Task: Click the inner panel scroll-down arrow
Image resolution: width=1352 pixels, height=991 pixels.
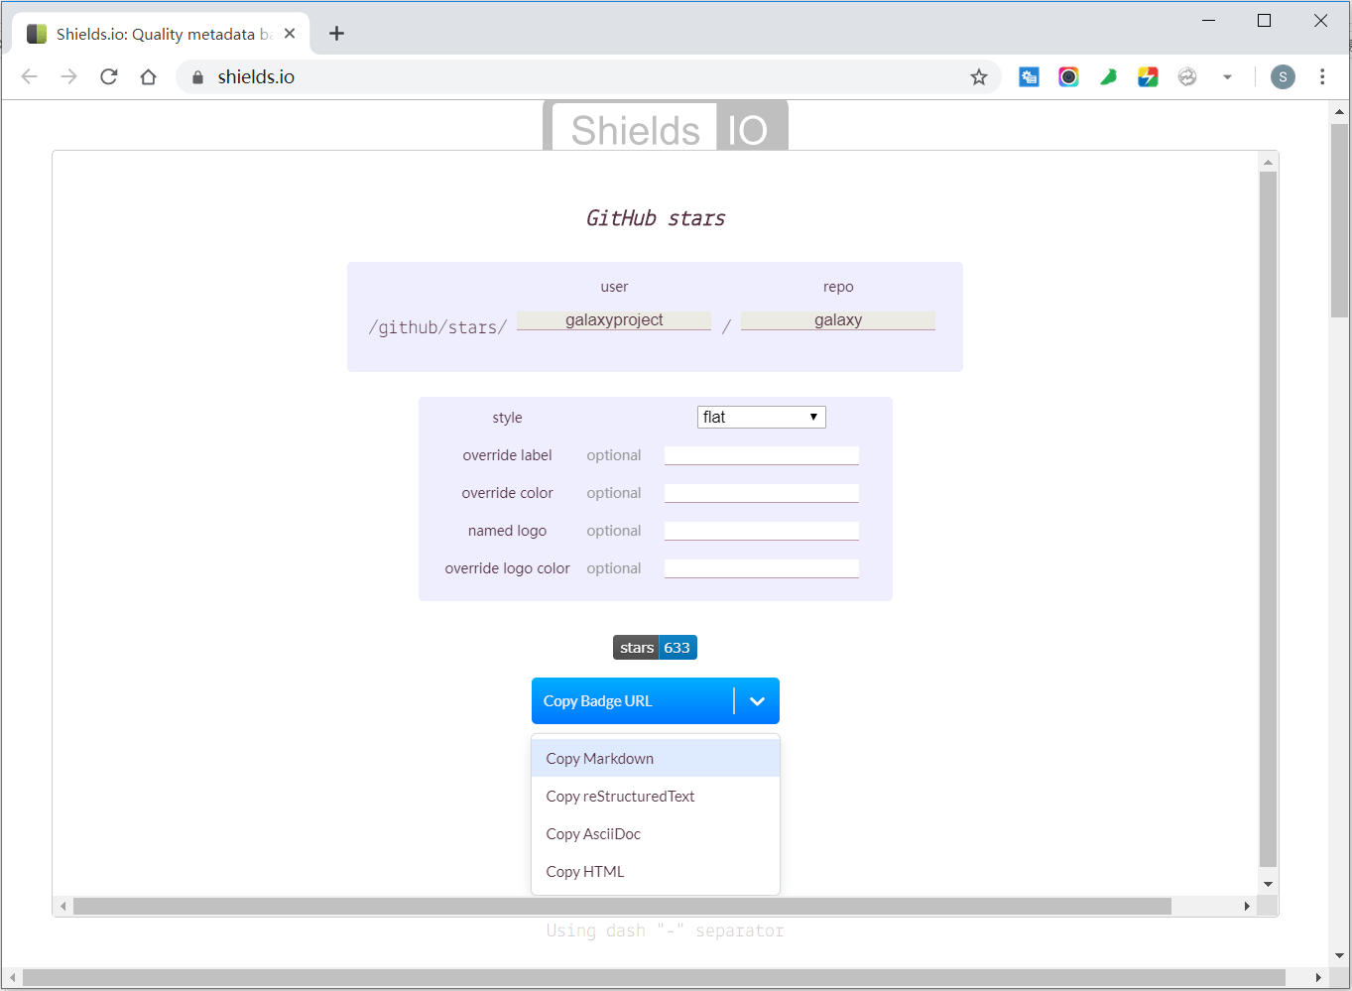Action: [x=1268, y=884]
